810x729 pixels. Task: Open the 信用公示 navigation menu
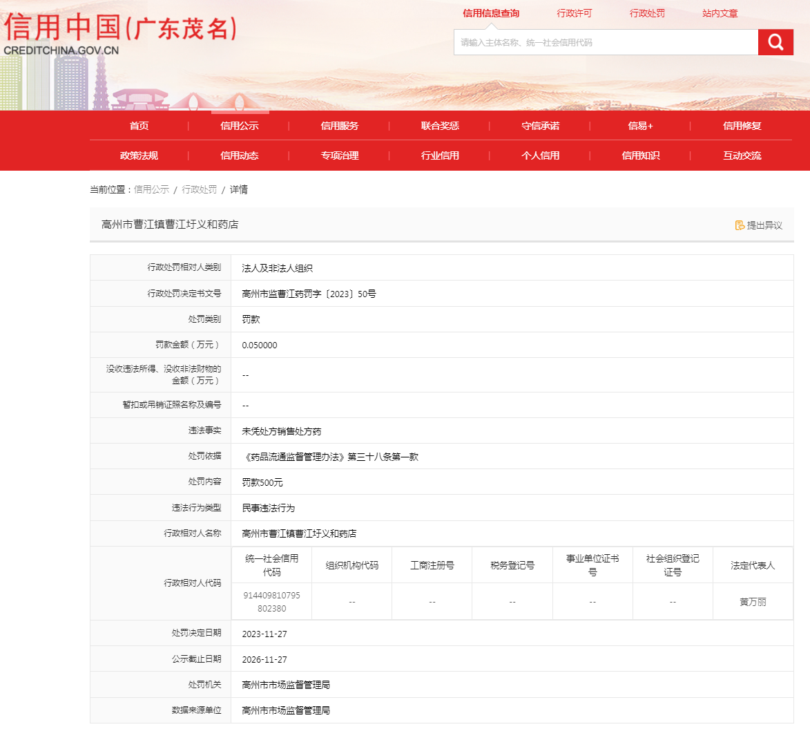[239, 126]
